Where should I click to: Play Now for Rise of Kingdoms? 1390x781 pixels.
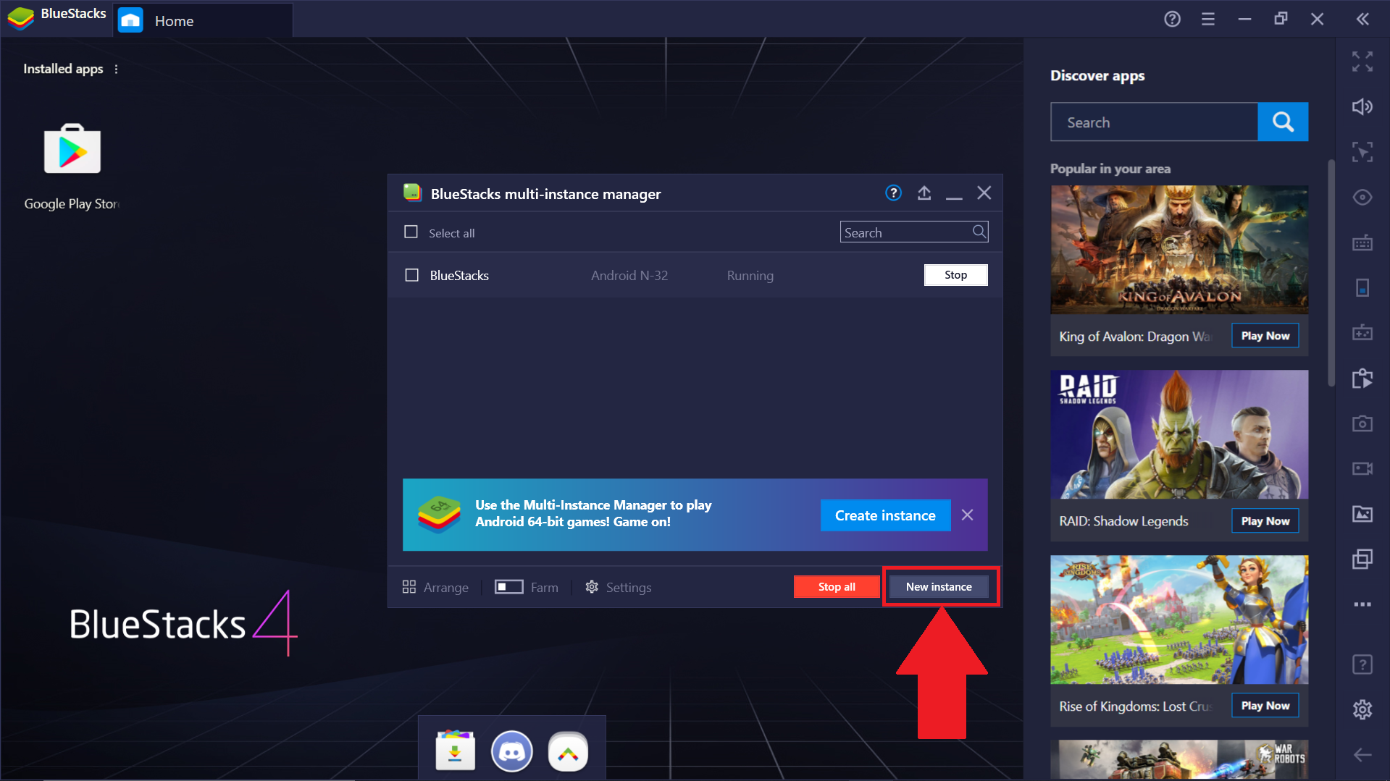click(1265, 706)
